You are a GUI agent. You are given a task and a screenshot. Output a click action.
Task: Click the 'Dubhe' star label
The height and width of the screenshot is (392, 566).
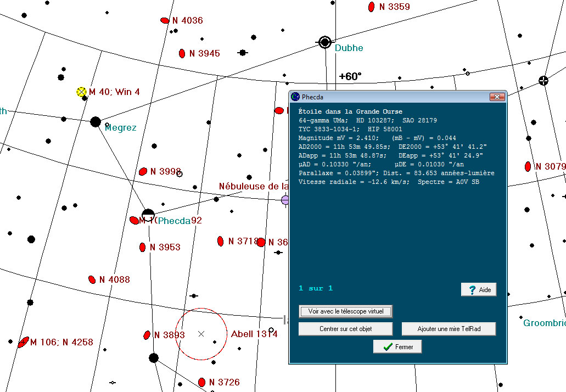tap(349, 48)
